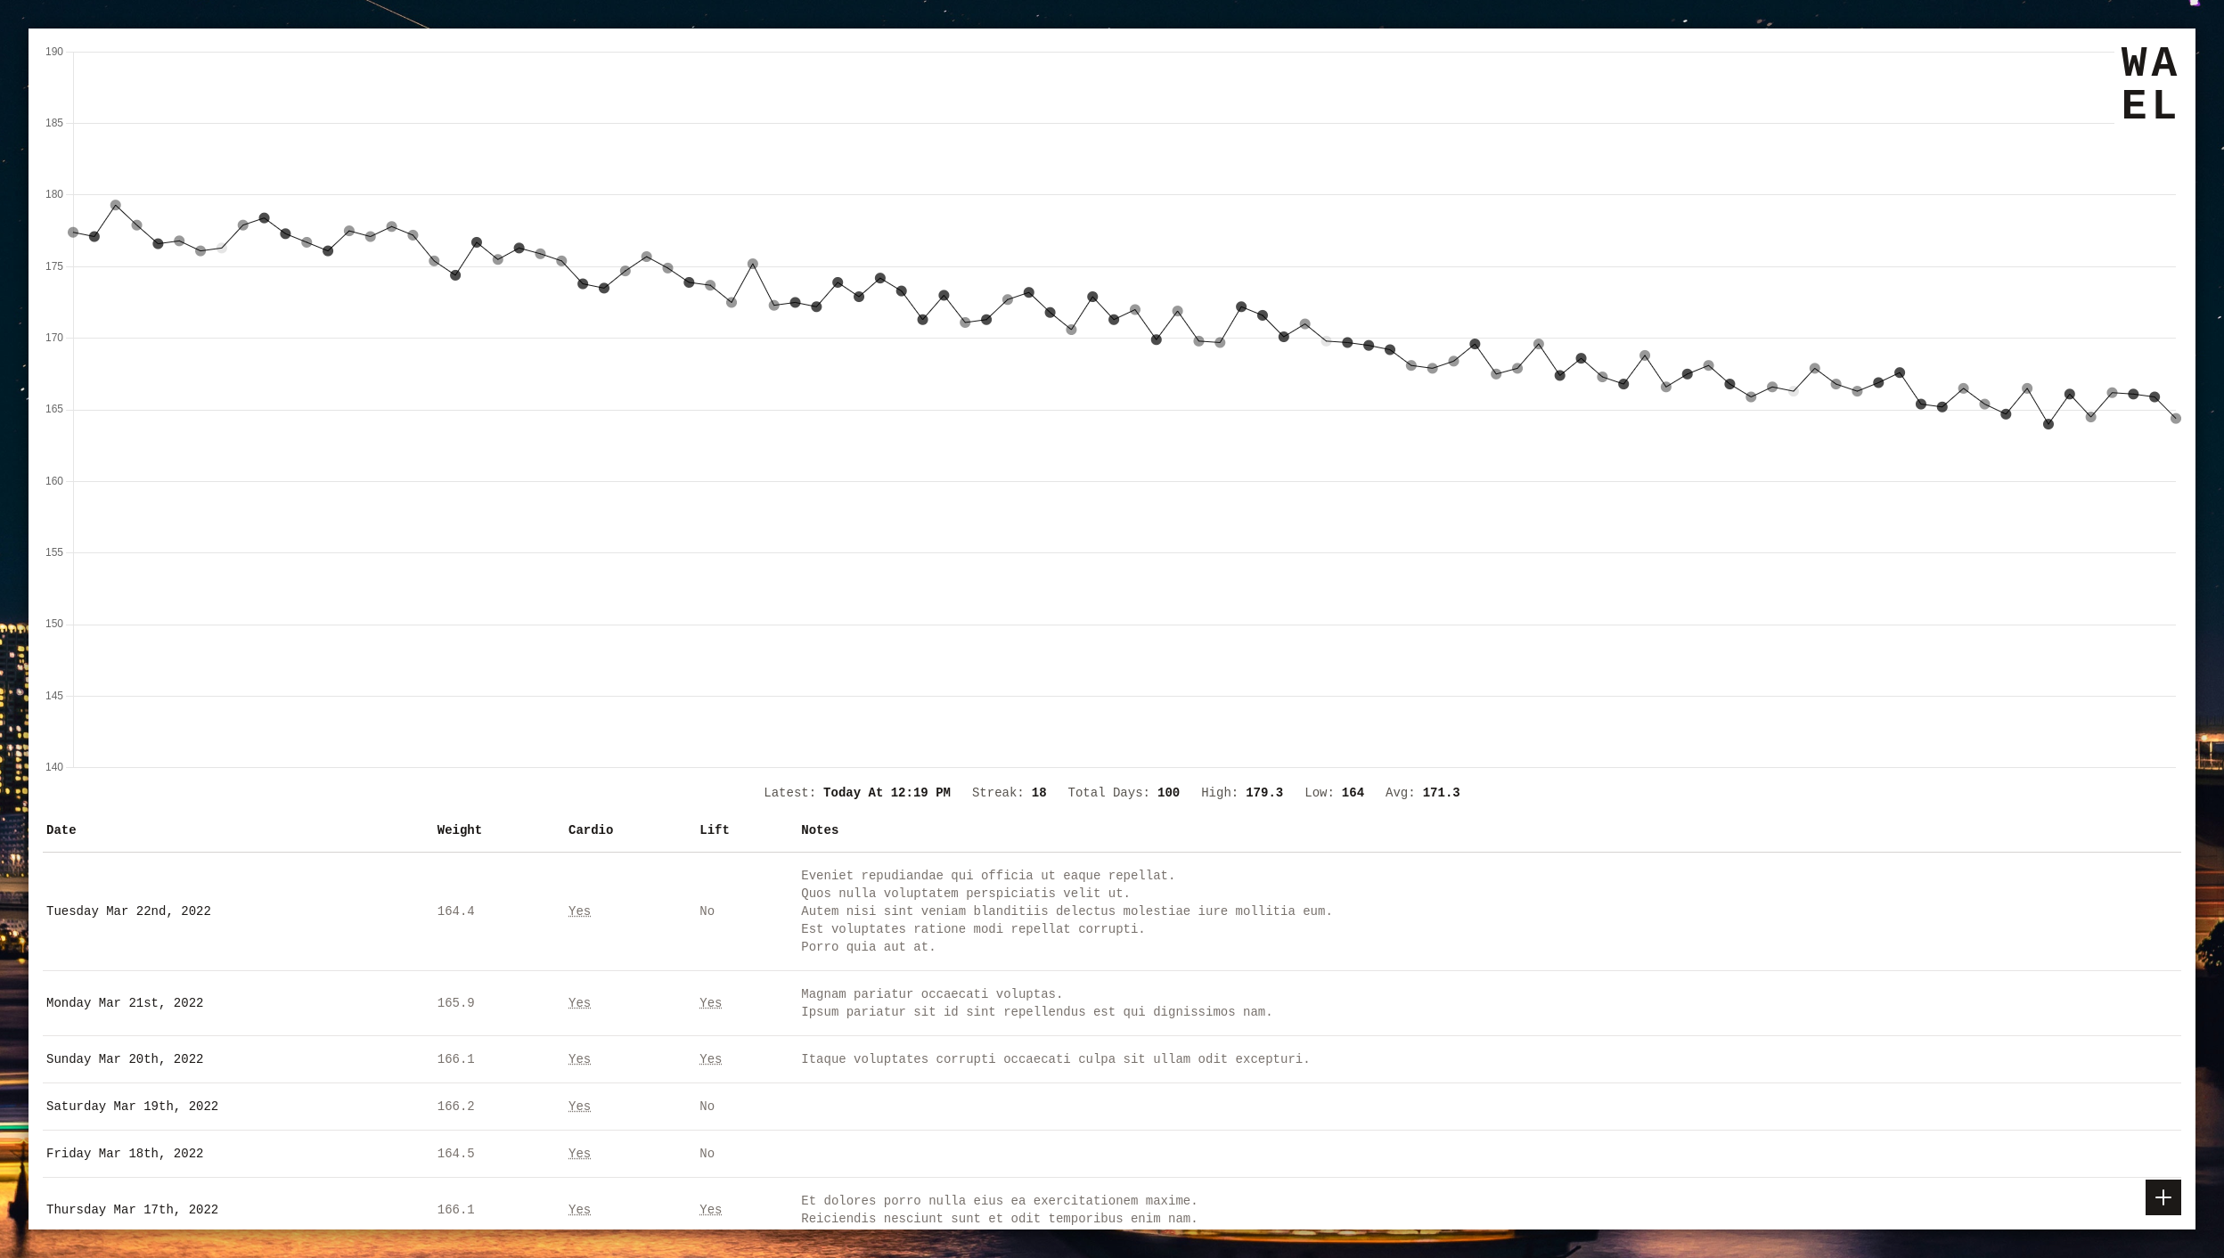The height and width of the screenshot is (1258, 2224).
Task: Click the Streak 18 statistic
Action: 1009,792
